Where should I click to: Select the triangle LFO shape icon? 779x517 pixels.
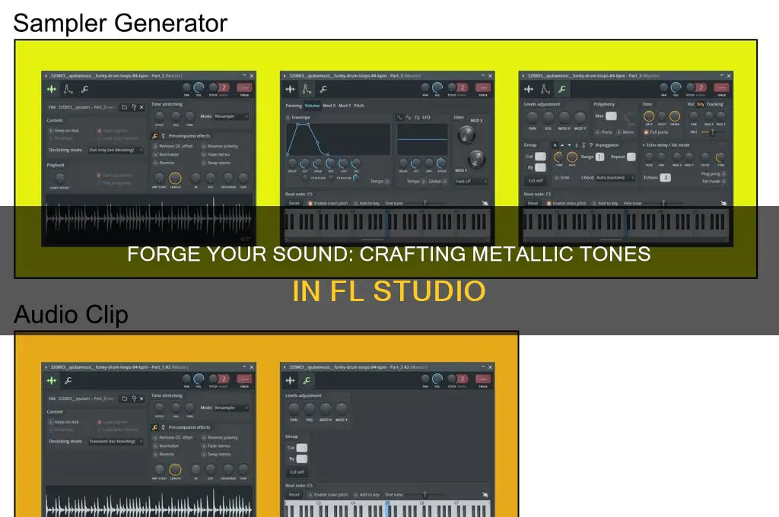click(x=409, y=118)
